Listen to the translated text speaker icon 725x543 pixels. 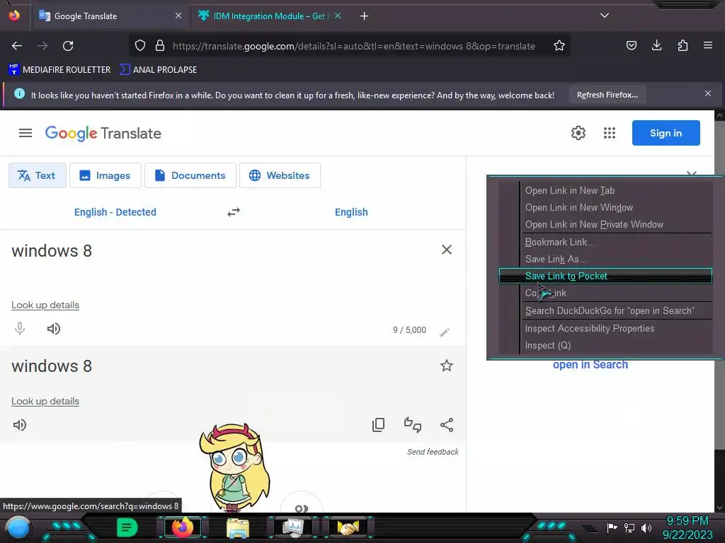click(19, 425)
